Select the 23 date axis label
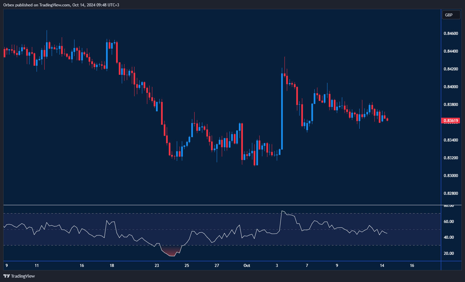This screenshot has height=282, width=465. click(157, 266)
